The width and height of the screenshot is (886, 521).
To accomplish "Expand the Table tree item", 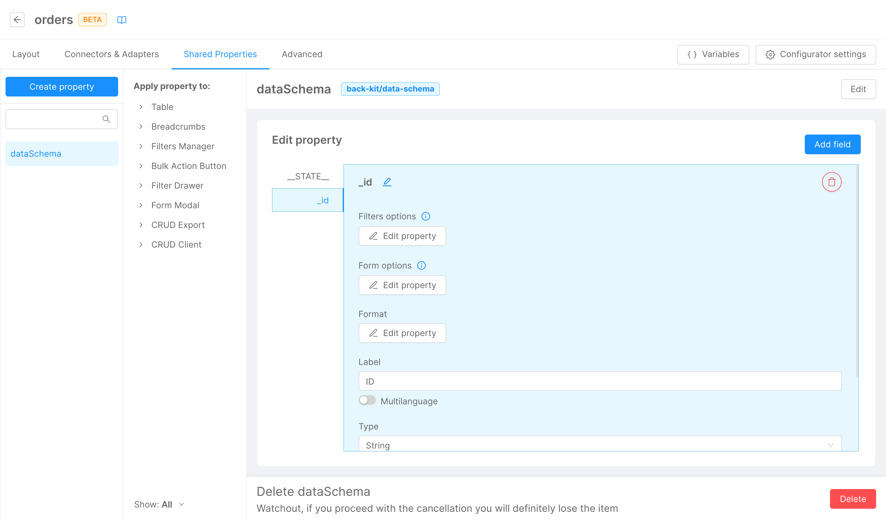I will (141, 107).
